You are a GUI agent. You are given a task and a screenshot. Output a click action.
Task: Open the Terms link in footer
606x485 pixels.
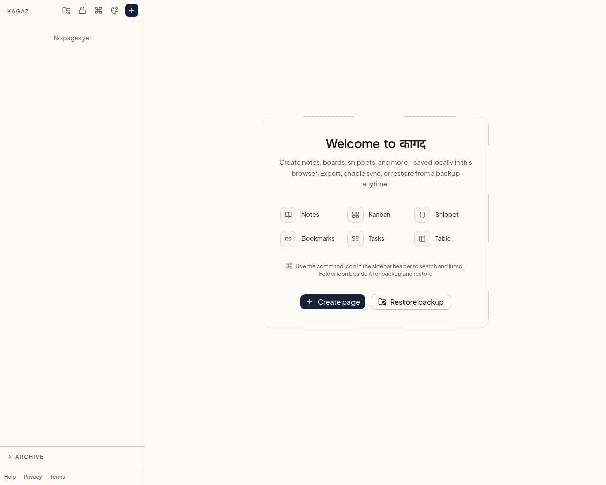(57, 477)
